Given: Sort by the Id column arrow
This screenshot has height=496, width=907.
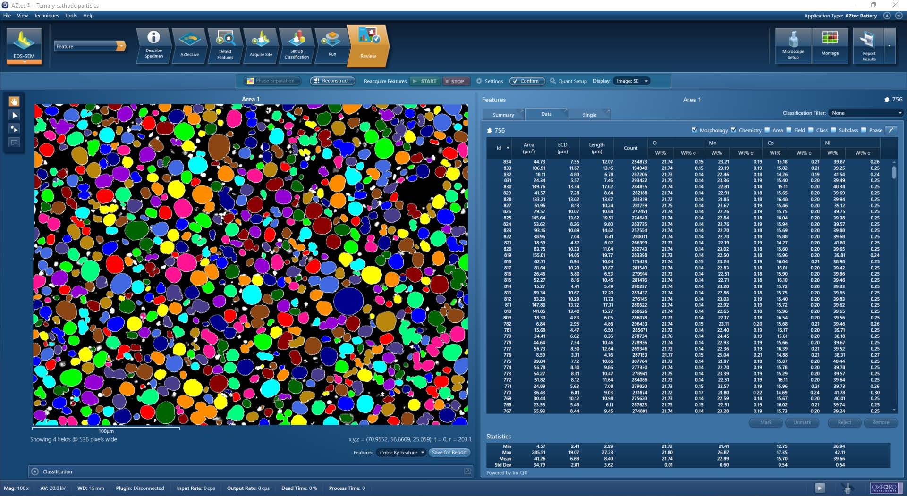Looking at the screenshot, I should (508, 148).
